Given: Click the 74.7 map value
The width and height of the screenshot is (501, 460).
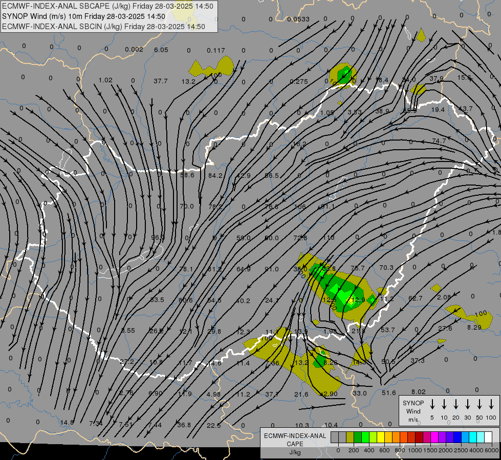Looking at the screenshot, I should click(439, 141).
